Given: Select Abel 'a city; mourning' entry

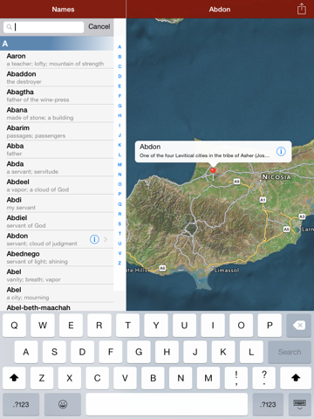Looking at the screenshot, I should (57, 293).
